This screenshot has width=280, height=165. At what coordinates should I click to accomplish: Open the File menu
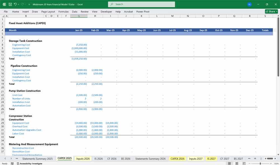(x=6, y=11)
